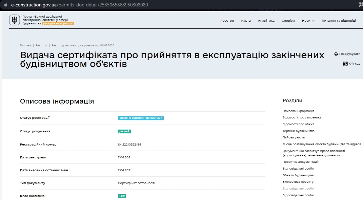The height and width of the screenshot is (200, 363).
Task: Click registration number ІУ122210322184
Action: coord(129,145)
